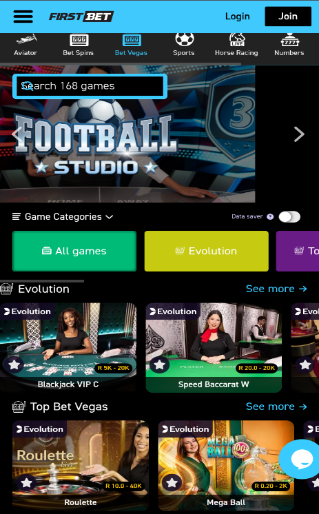This screenshot has height=514, width=319.
Task: Click the Search 168 games field
Action: (x=90, y=86)
